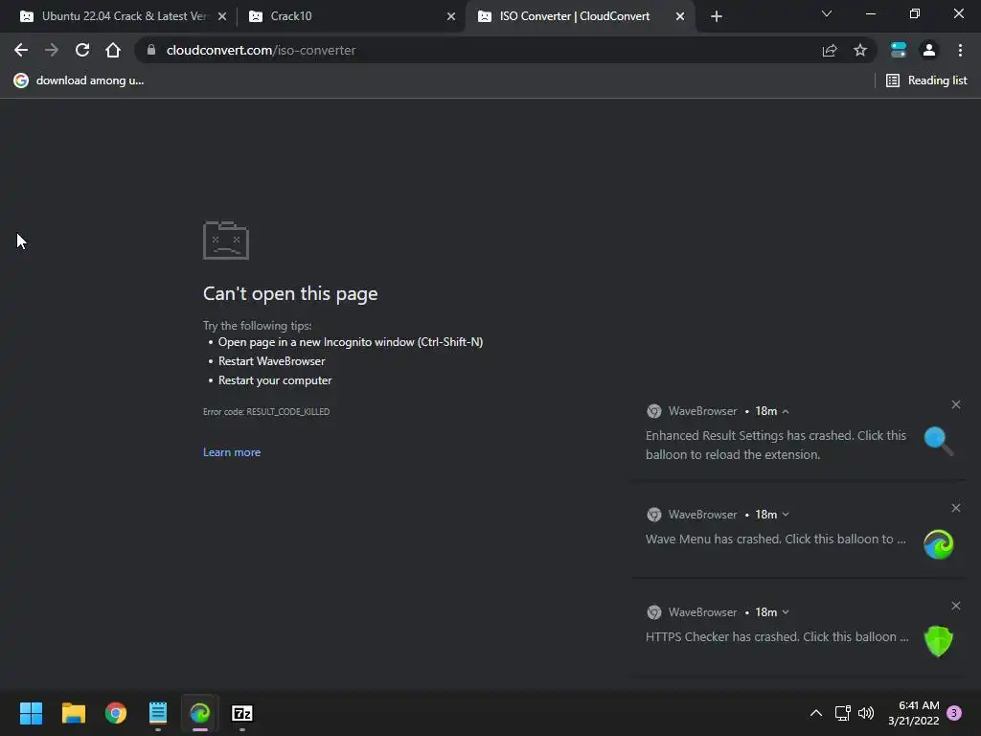Bookmark this page with the star
The image size is (981, 736).
coord(860,50)
